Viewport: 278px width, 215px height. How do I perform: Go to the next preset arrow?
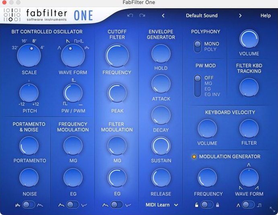(240, 16)
